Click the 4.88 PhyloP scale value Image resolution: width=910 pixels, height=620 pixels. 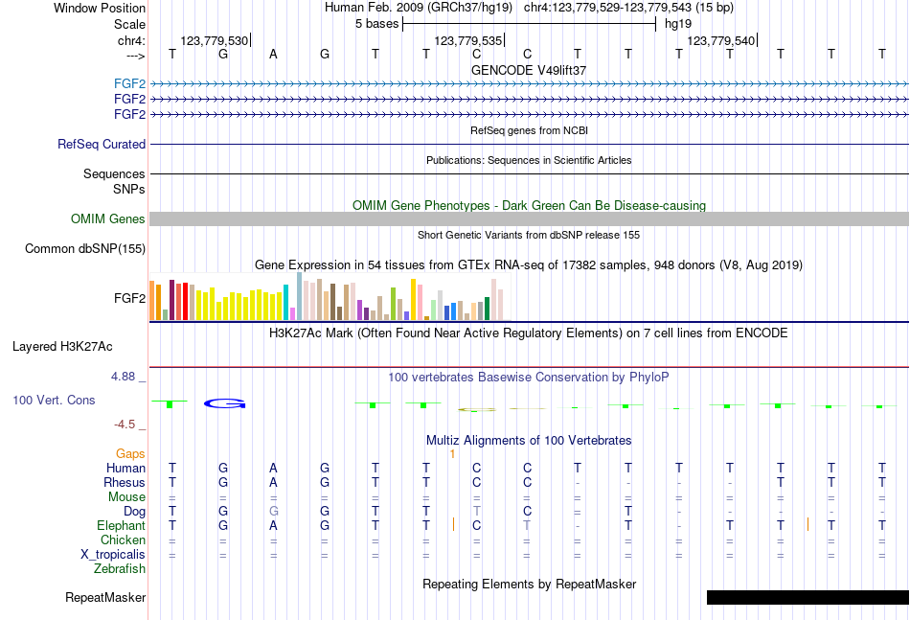coord(123,377)
